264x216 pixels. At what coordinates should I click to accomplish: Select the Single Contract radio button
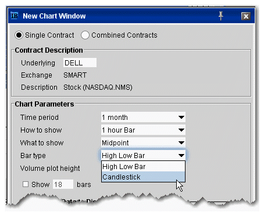(x=19, y=35)
